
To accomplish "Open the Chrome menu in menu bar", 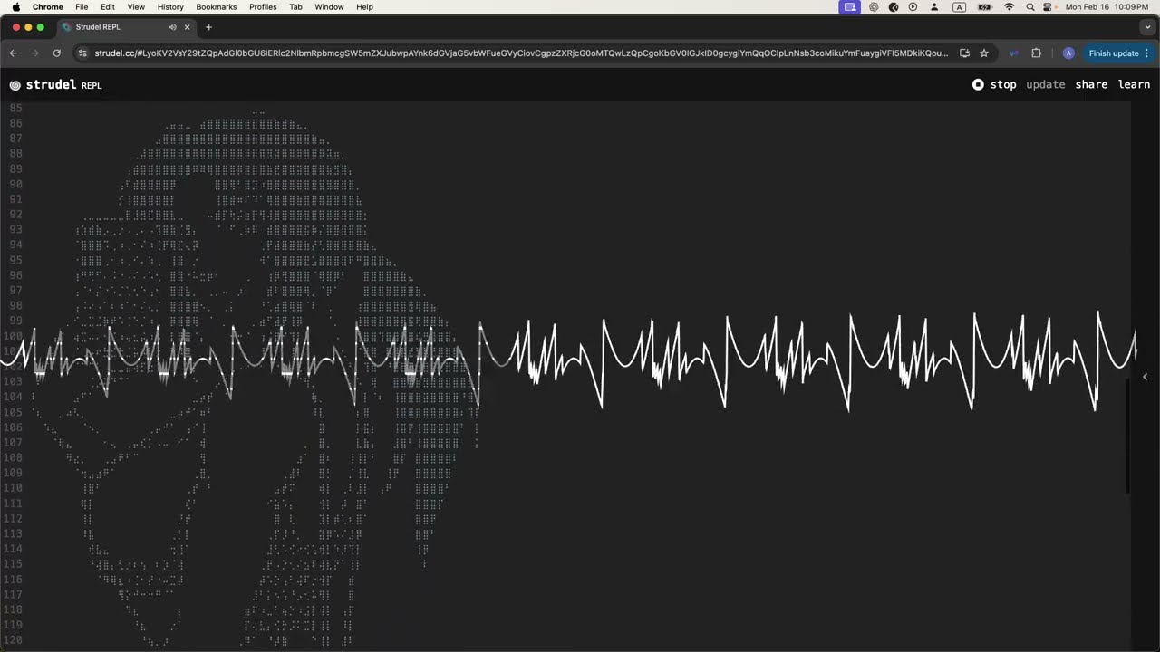I will click(x=48, y=6).
